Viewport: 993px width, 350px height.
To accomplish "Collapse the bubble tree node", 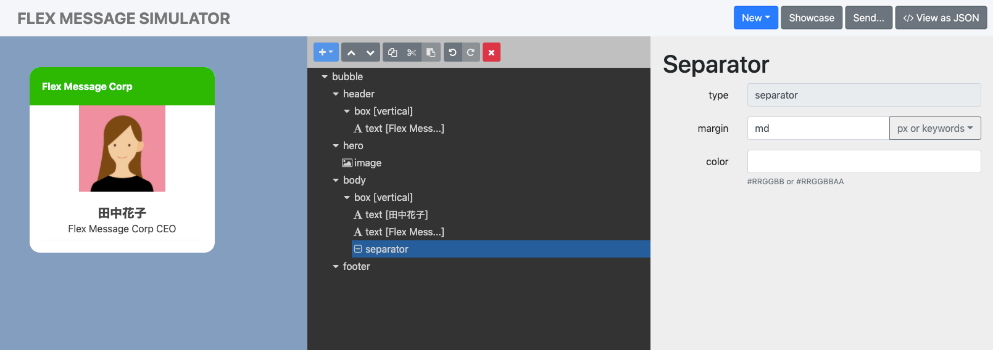I will pyautogui.click(x=325, y=77).
